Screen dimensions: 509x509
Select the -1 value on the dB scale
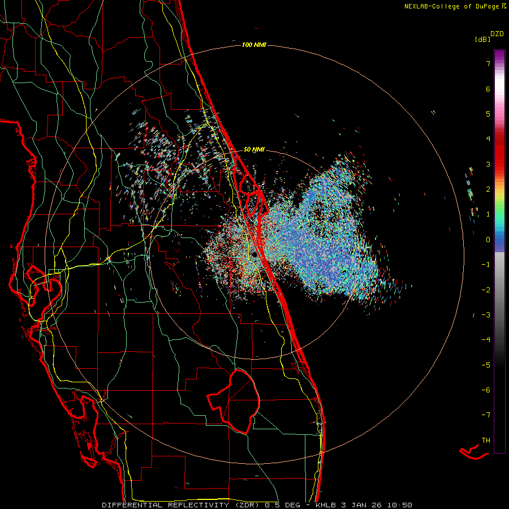(x=486, y=265)
